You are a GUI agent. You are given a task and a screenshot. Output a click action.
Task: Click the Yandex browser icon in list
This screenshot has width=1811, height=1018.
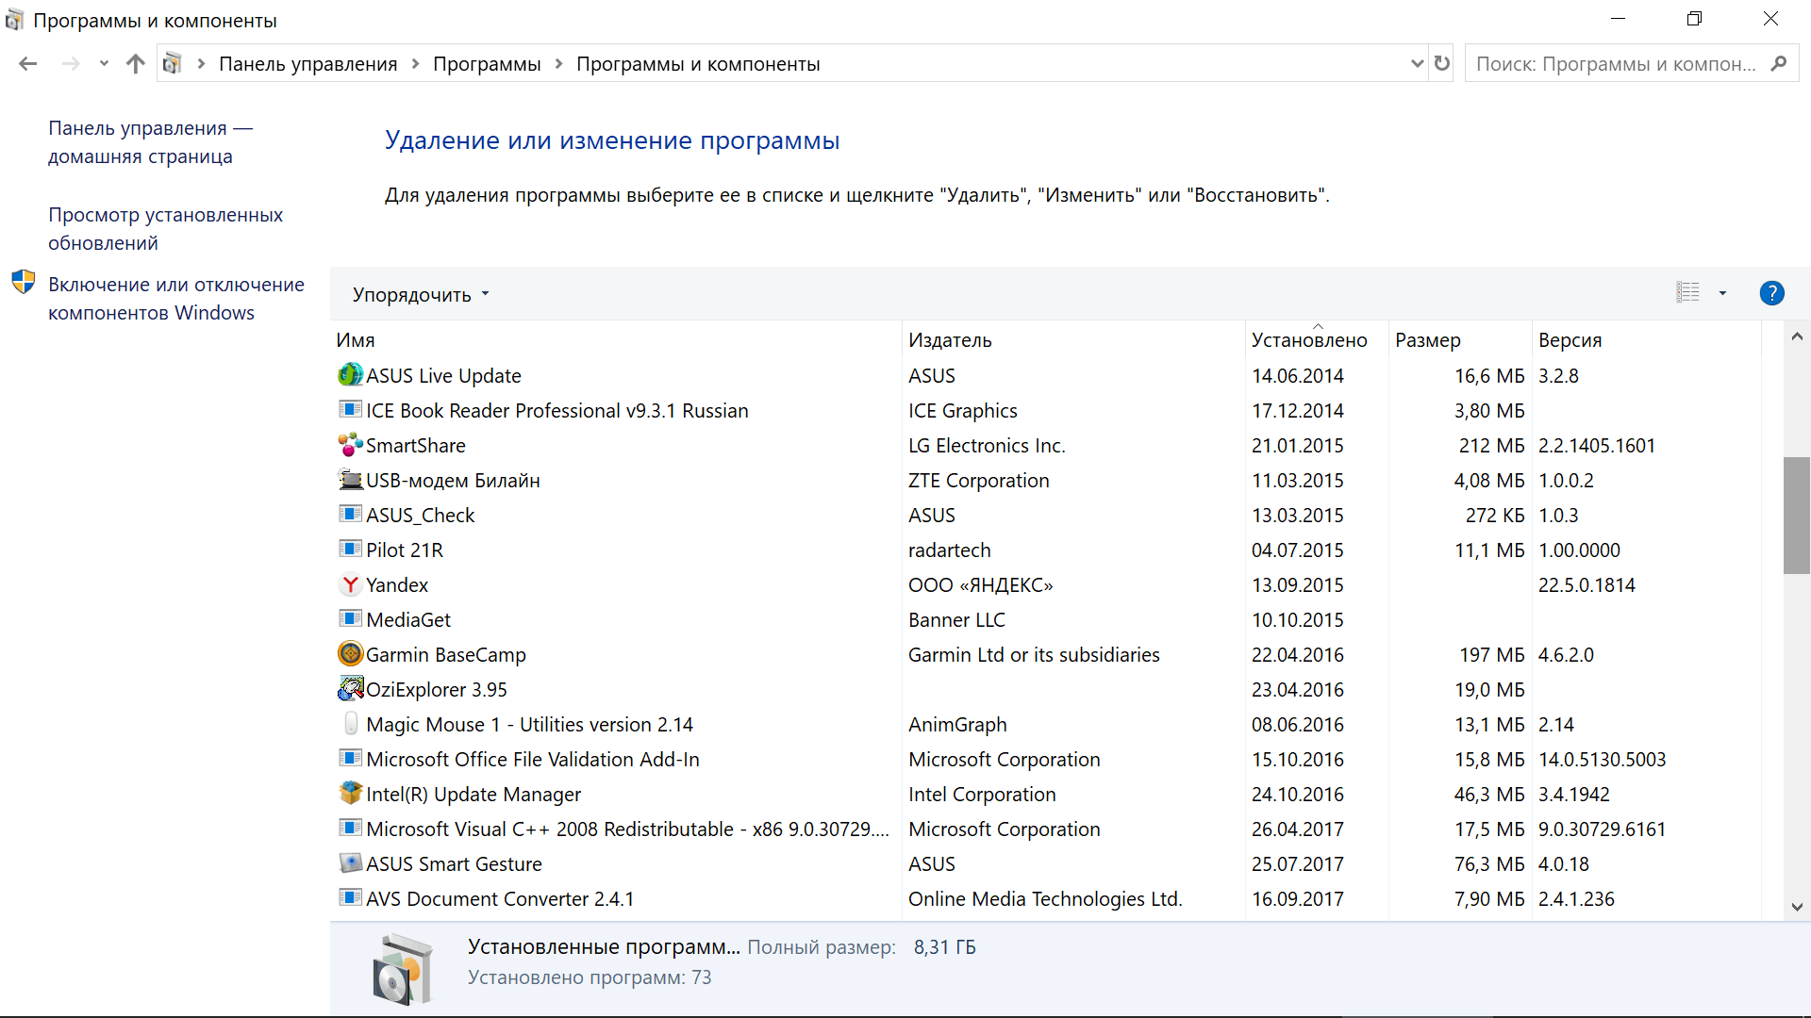tap(350, 584)
